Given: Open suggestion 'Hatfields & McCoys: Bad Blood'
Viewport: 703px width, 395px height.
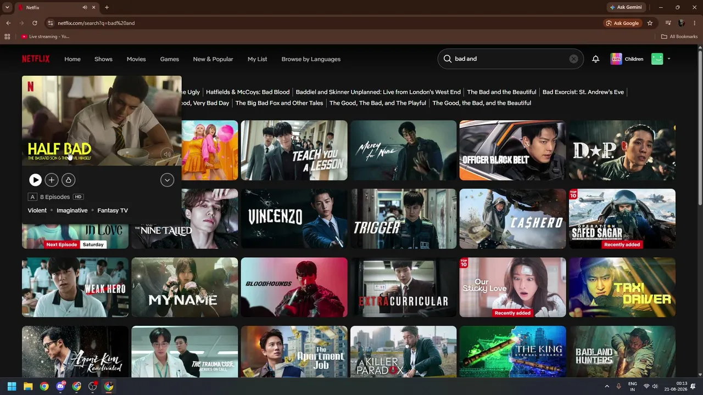Looking at the screenshot, I should [x=248, y=92].
